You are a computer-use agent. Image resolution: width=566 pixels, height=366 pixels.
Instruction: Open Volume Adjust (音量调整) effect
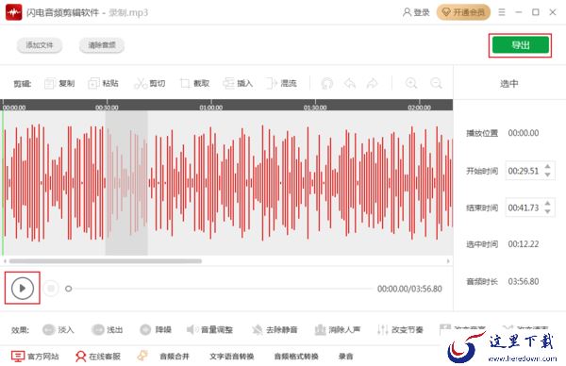pyautogui.click(x=209, y=329)
